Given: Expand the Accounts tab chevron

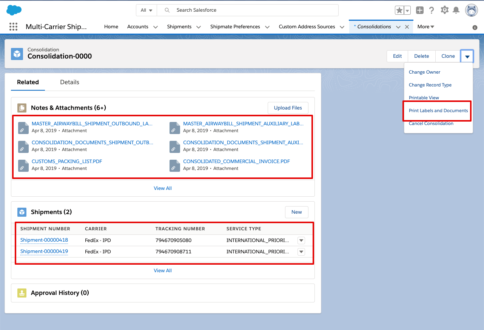Looking at the screenshot, I should tap(156, 27).
